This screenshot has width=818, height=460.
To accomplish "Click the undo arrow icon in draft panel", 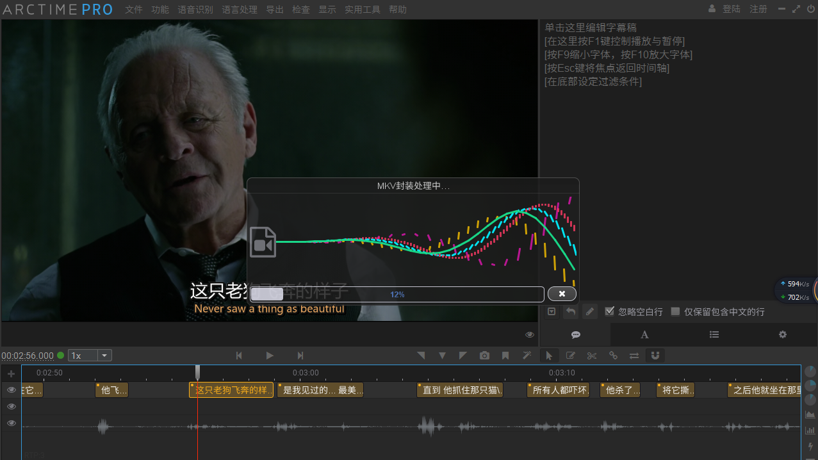I will (570, 311).
